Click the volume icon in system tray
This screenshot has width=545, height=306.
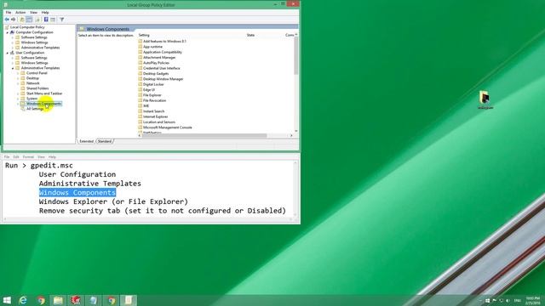pos(508,300)
